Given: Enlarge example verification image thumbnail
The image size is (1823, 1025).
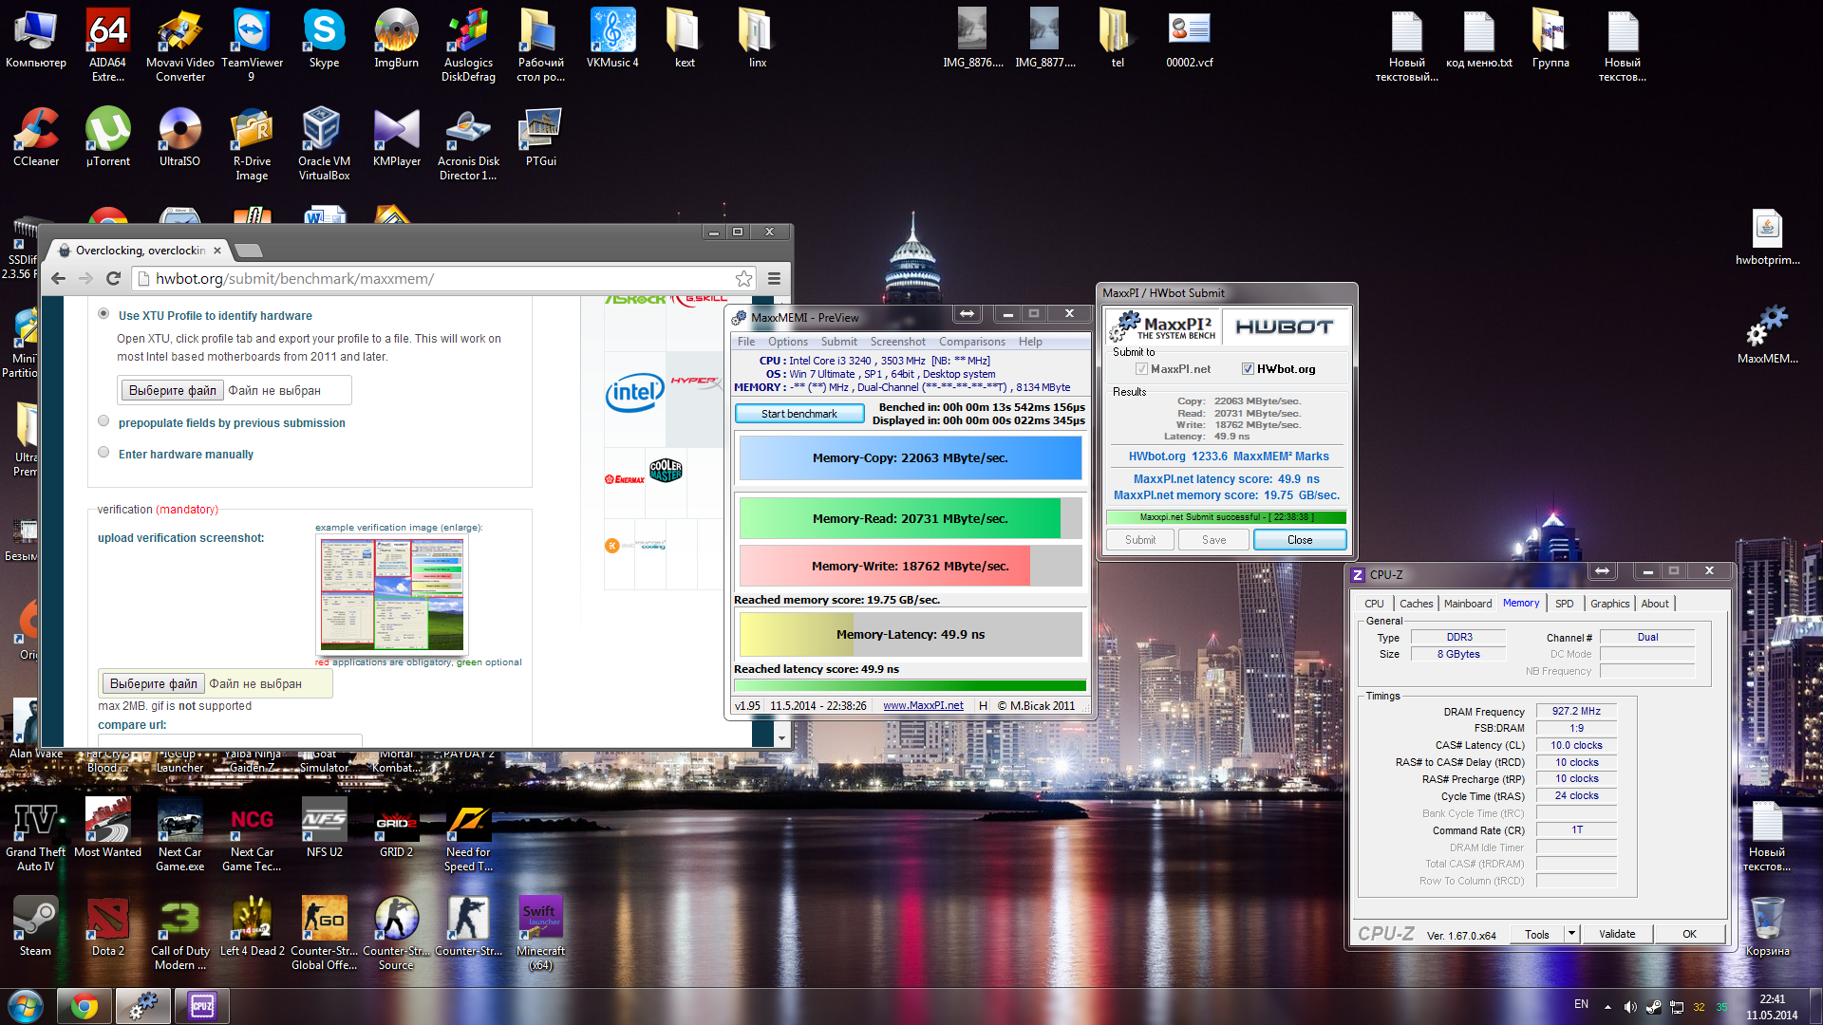Looking at the screenshot, I should [392, 594].
